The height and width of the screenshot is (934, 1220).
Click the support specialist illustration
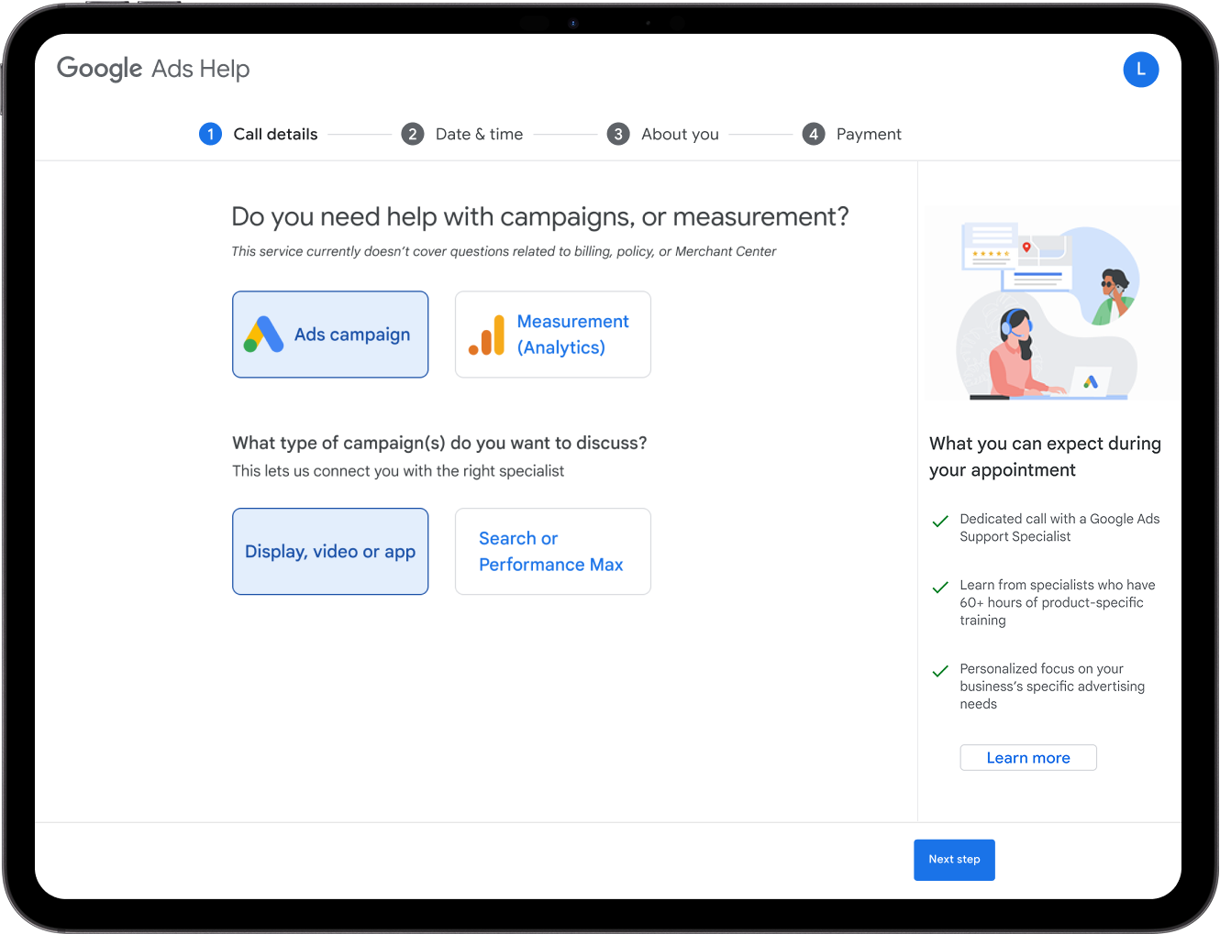[1048, 313]
